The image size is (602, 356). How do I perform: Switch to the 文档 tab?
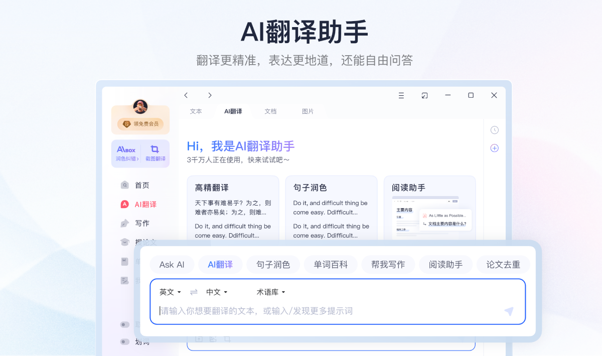pyautogui.click(x=270, y=111)
